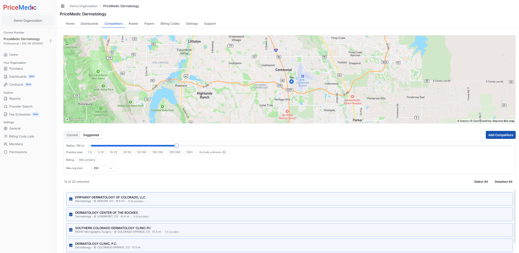The image size is (519, 253).
Task: Click the Home house icon in sidebar
Action: coord(5,55)
